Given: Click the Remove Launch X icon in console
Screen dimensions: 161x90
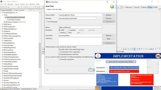Looking at the screenshot, I should coord(124,49).
